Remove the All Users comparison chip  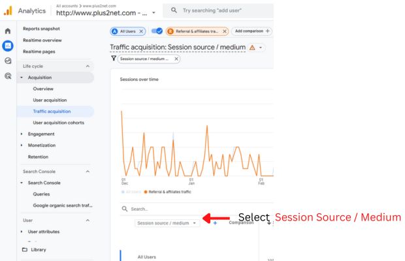click(142, 31)
